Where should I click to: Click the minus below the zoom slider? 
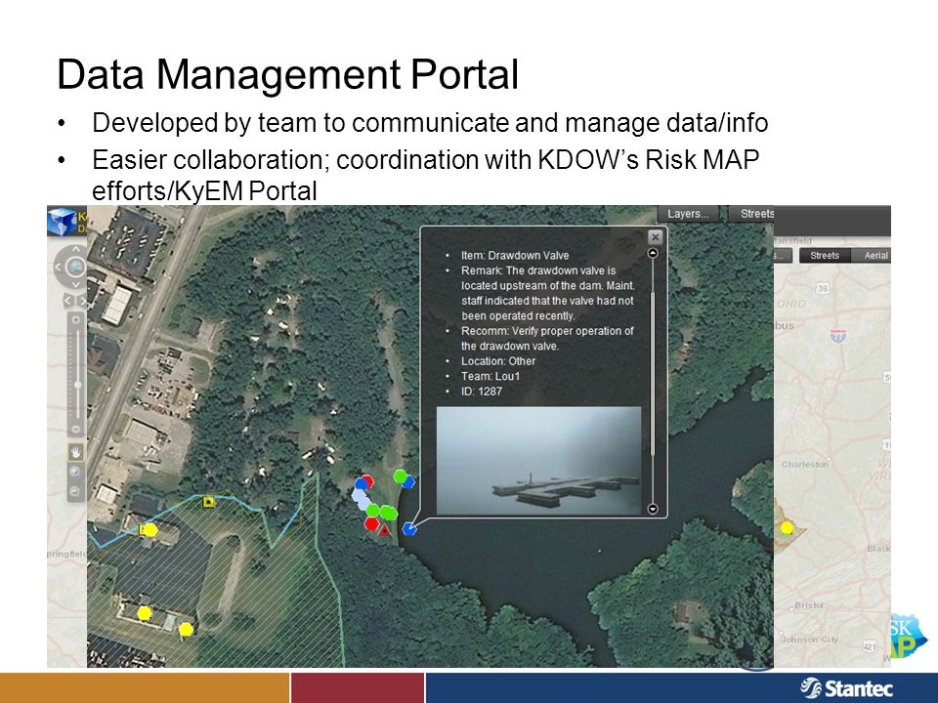click(76, 429)
